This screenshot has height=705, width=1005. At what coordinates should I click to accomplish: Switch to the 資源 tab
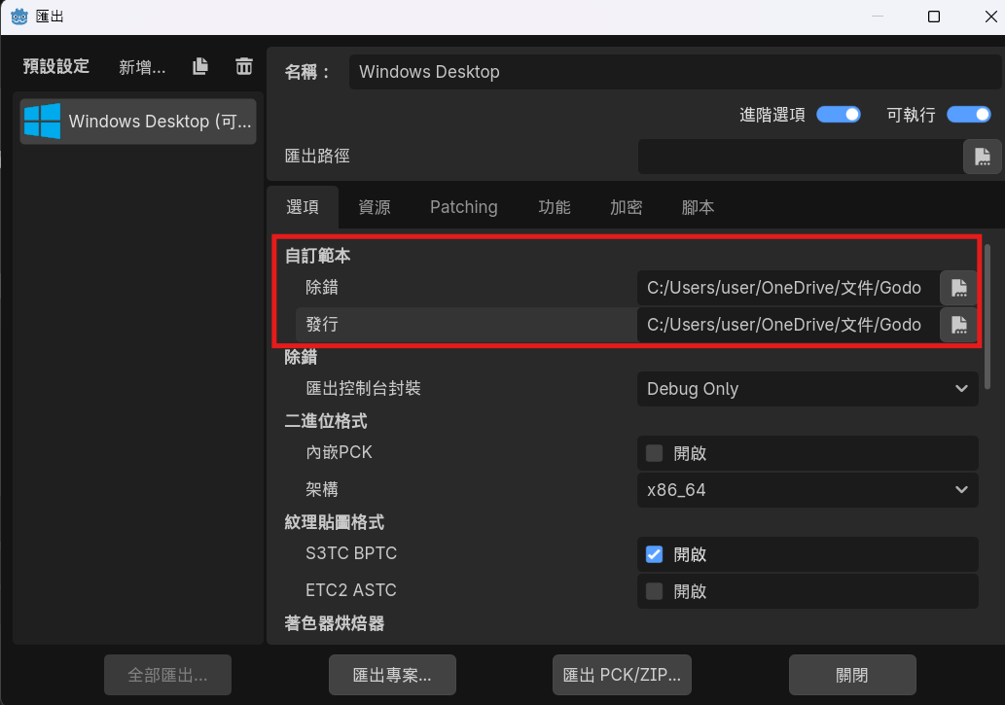(x=375, y=207)
